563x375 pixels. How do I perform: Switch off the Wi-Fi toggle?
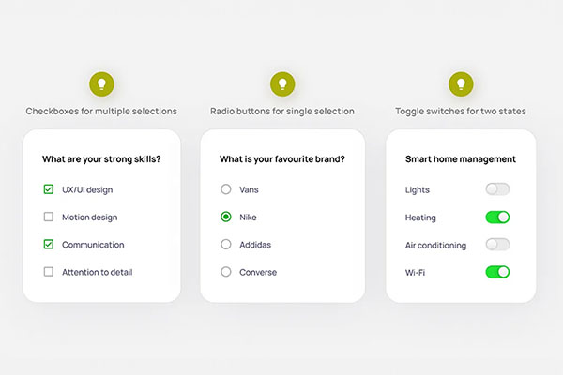point(497,272)
